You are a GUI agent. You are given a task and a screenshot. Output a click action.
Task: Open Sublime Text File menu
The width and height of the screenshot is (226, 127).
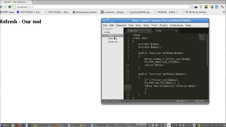coord(105,25)
